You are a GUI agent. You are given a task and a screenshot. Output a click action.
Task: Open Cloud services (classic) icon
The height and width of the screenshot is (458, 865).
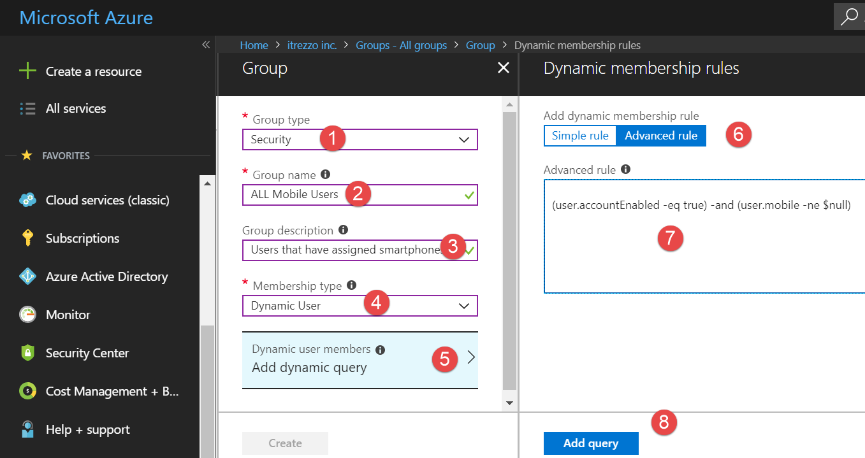(x=27, y=200)
